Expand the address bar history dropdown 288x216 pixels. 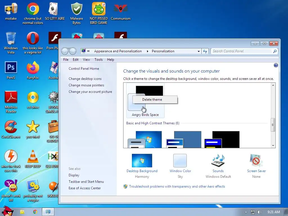199,51
